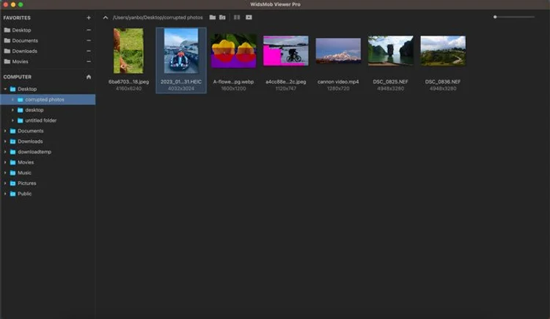This screenshot has height=319, width=550.
Task: Select the cannon video.mp4 thumbnail
Action: 338,51
